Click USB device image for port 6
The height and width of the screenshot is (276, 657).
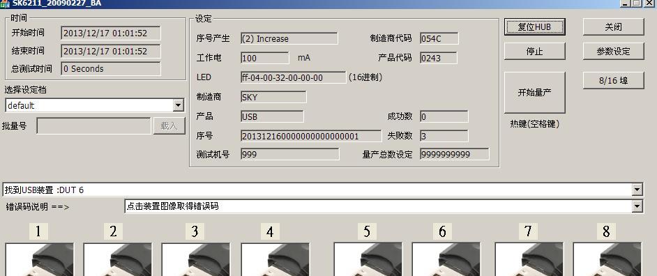pos(446,259)
